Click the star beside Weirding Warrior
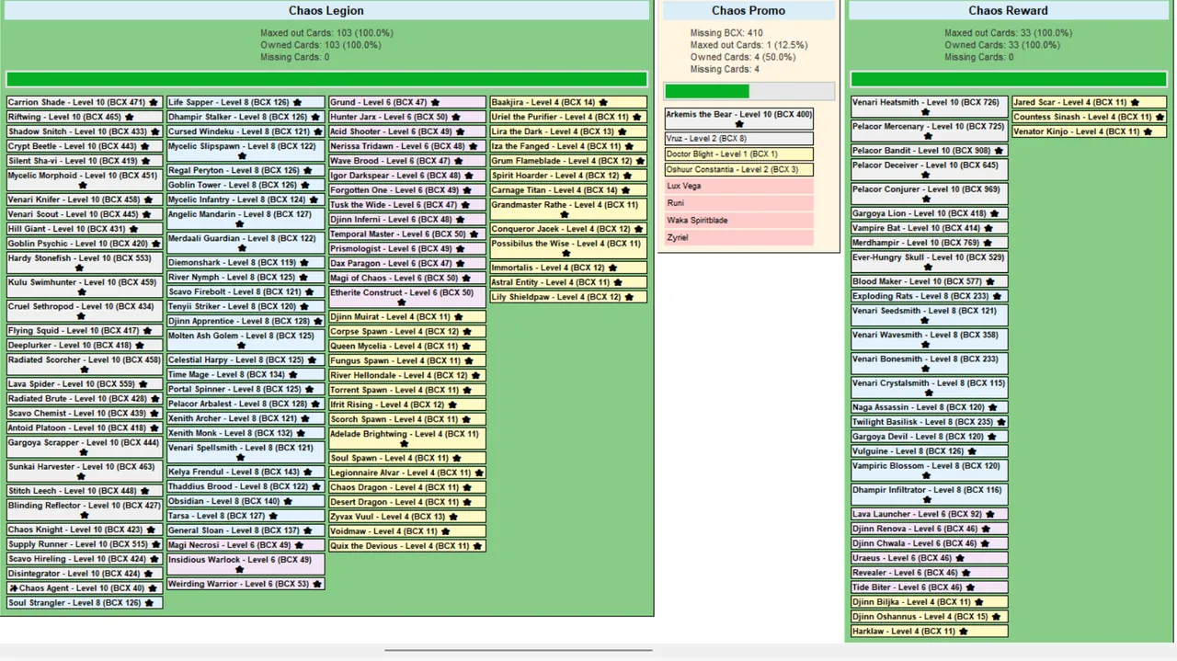 tap(318, 584)
